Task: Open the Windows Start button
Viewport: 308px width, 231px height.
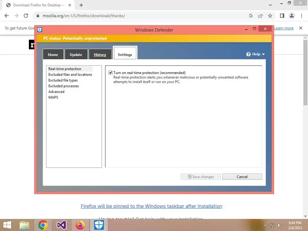Action: [x=7, y=225]
